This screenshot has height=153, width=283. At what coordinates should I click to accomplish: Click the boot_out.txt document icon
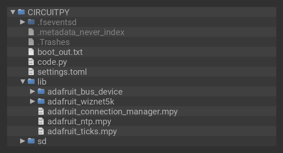click(31, 52)
